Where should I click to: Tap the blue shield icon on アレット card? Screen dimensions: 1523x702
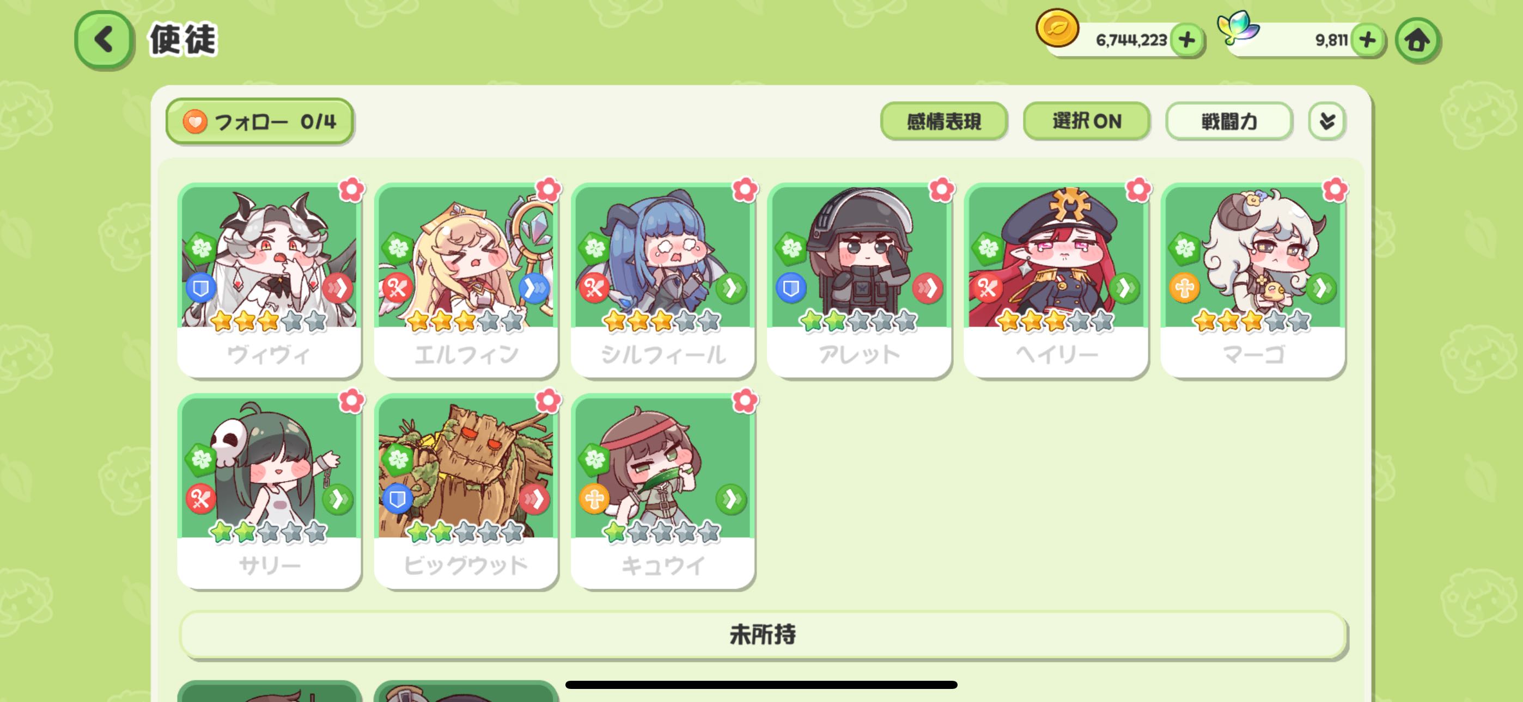pos(790,288)
